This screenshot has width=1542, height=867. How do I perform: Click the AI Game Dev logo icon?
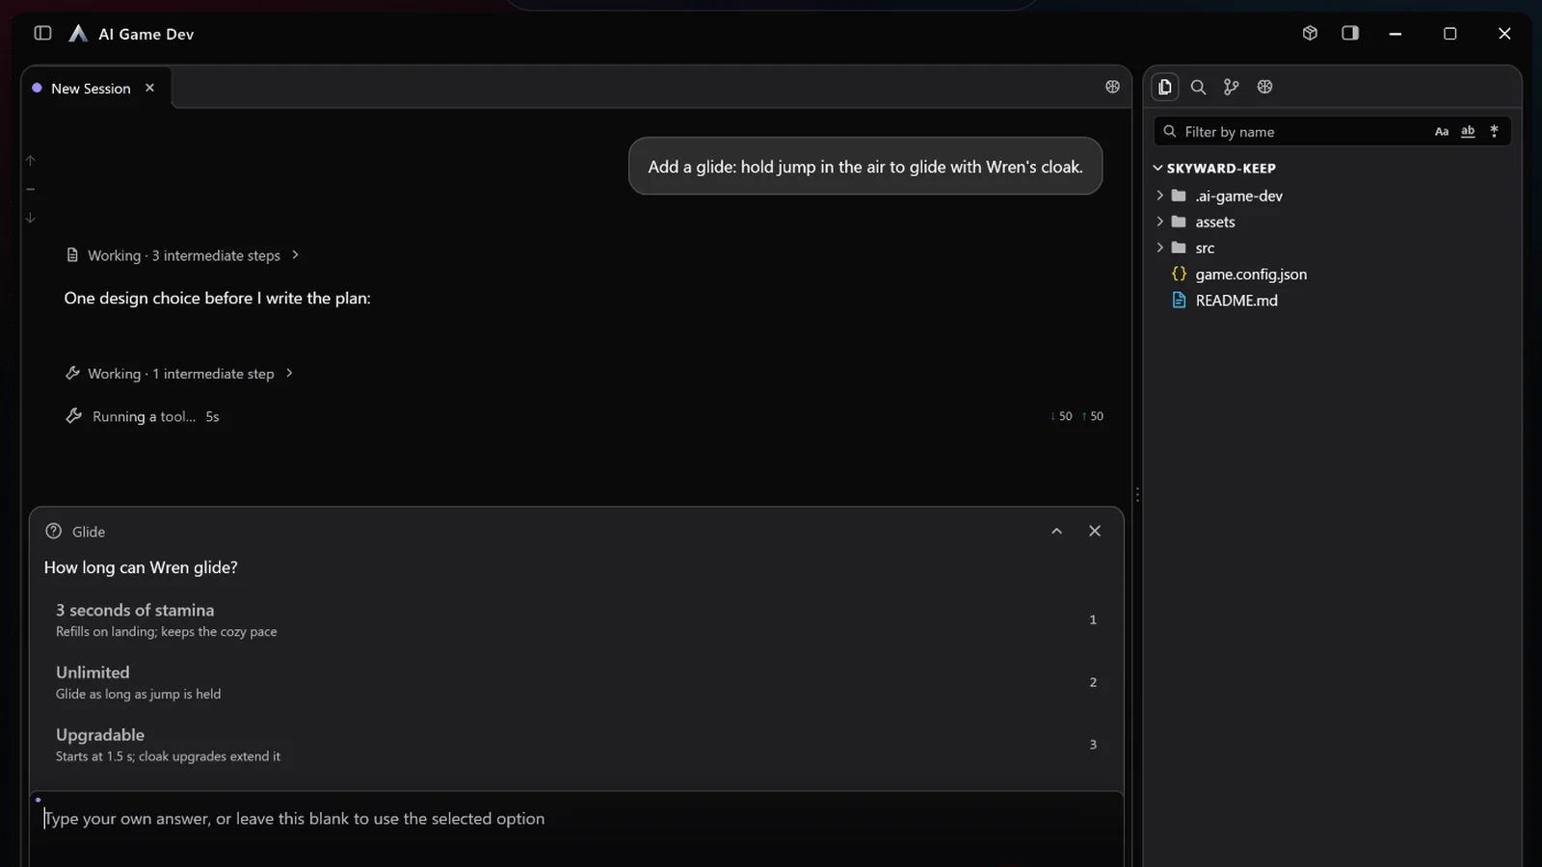(78, 34)
